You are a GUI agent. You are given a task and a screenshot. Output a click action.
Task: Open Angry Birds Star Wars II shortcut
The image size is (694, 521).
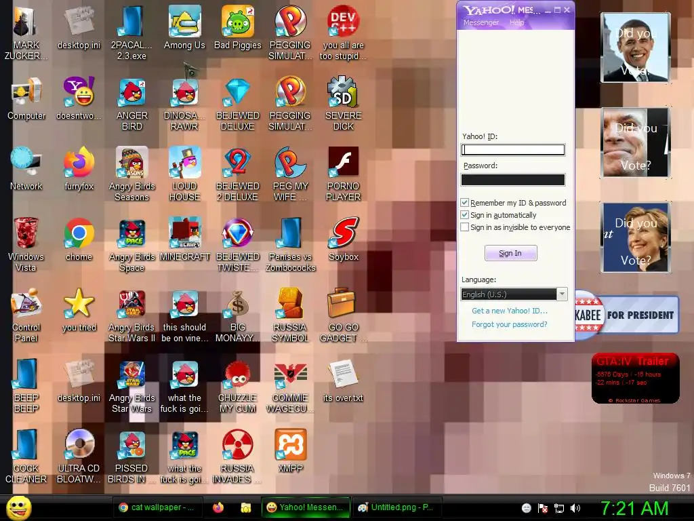tap(131, 315)
